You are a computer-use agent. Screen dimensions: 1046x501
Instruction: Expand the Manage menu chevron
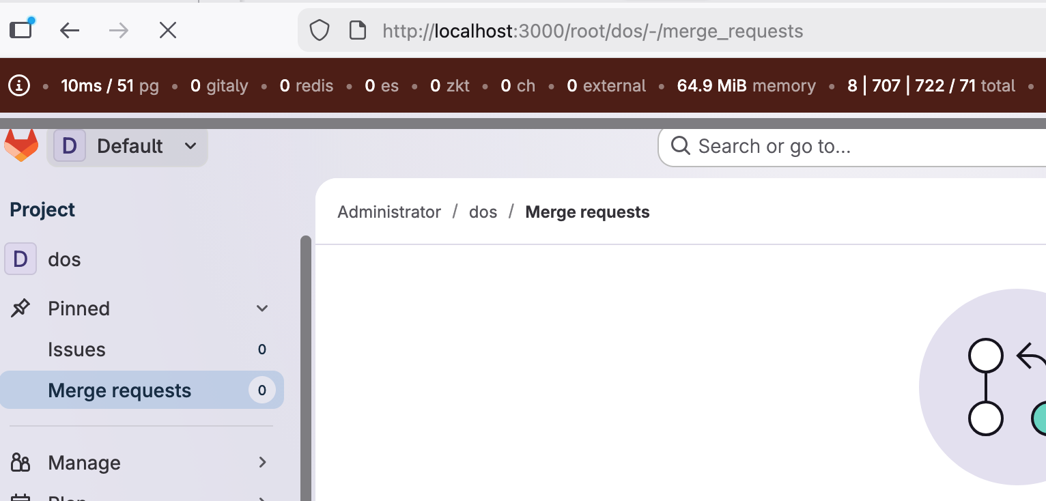tap(262, 463)
